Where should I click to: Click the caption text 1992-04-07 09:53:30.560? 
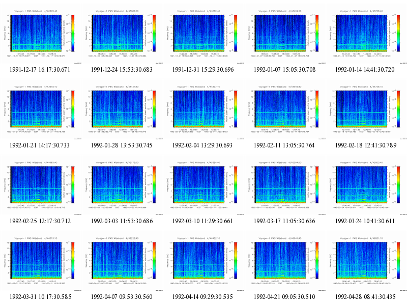tap(122, 297)
